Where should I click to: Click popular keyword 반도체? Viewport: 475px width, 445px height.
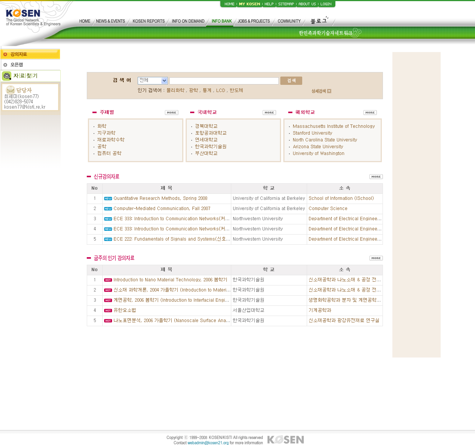coord(237,91)
